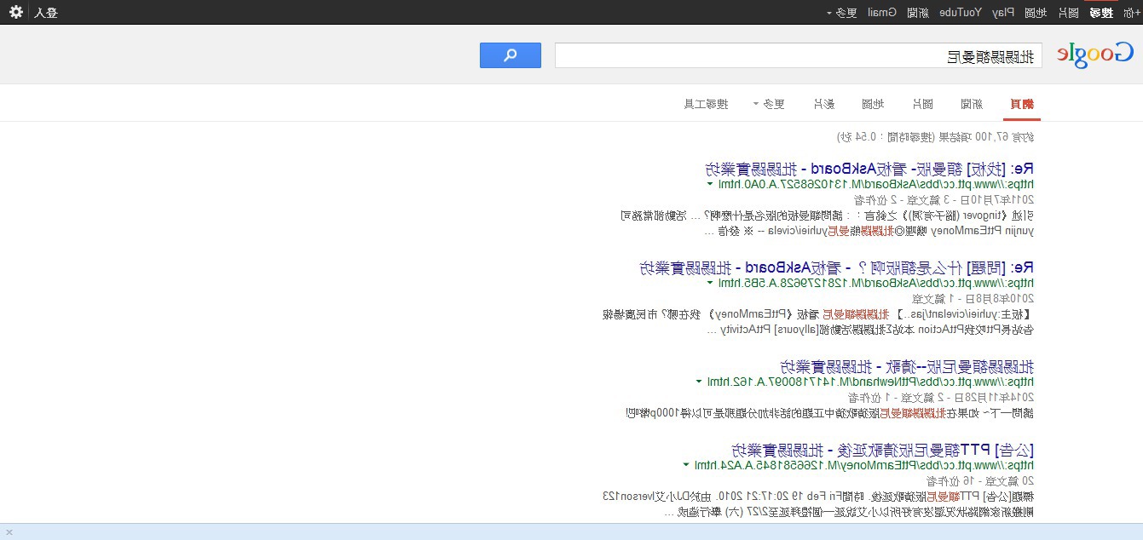The width and height of the screenshot is (1143, 540).
Task: Close the bottom notification bar
Action: (x=9, y=531)
